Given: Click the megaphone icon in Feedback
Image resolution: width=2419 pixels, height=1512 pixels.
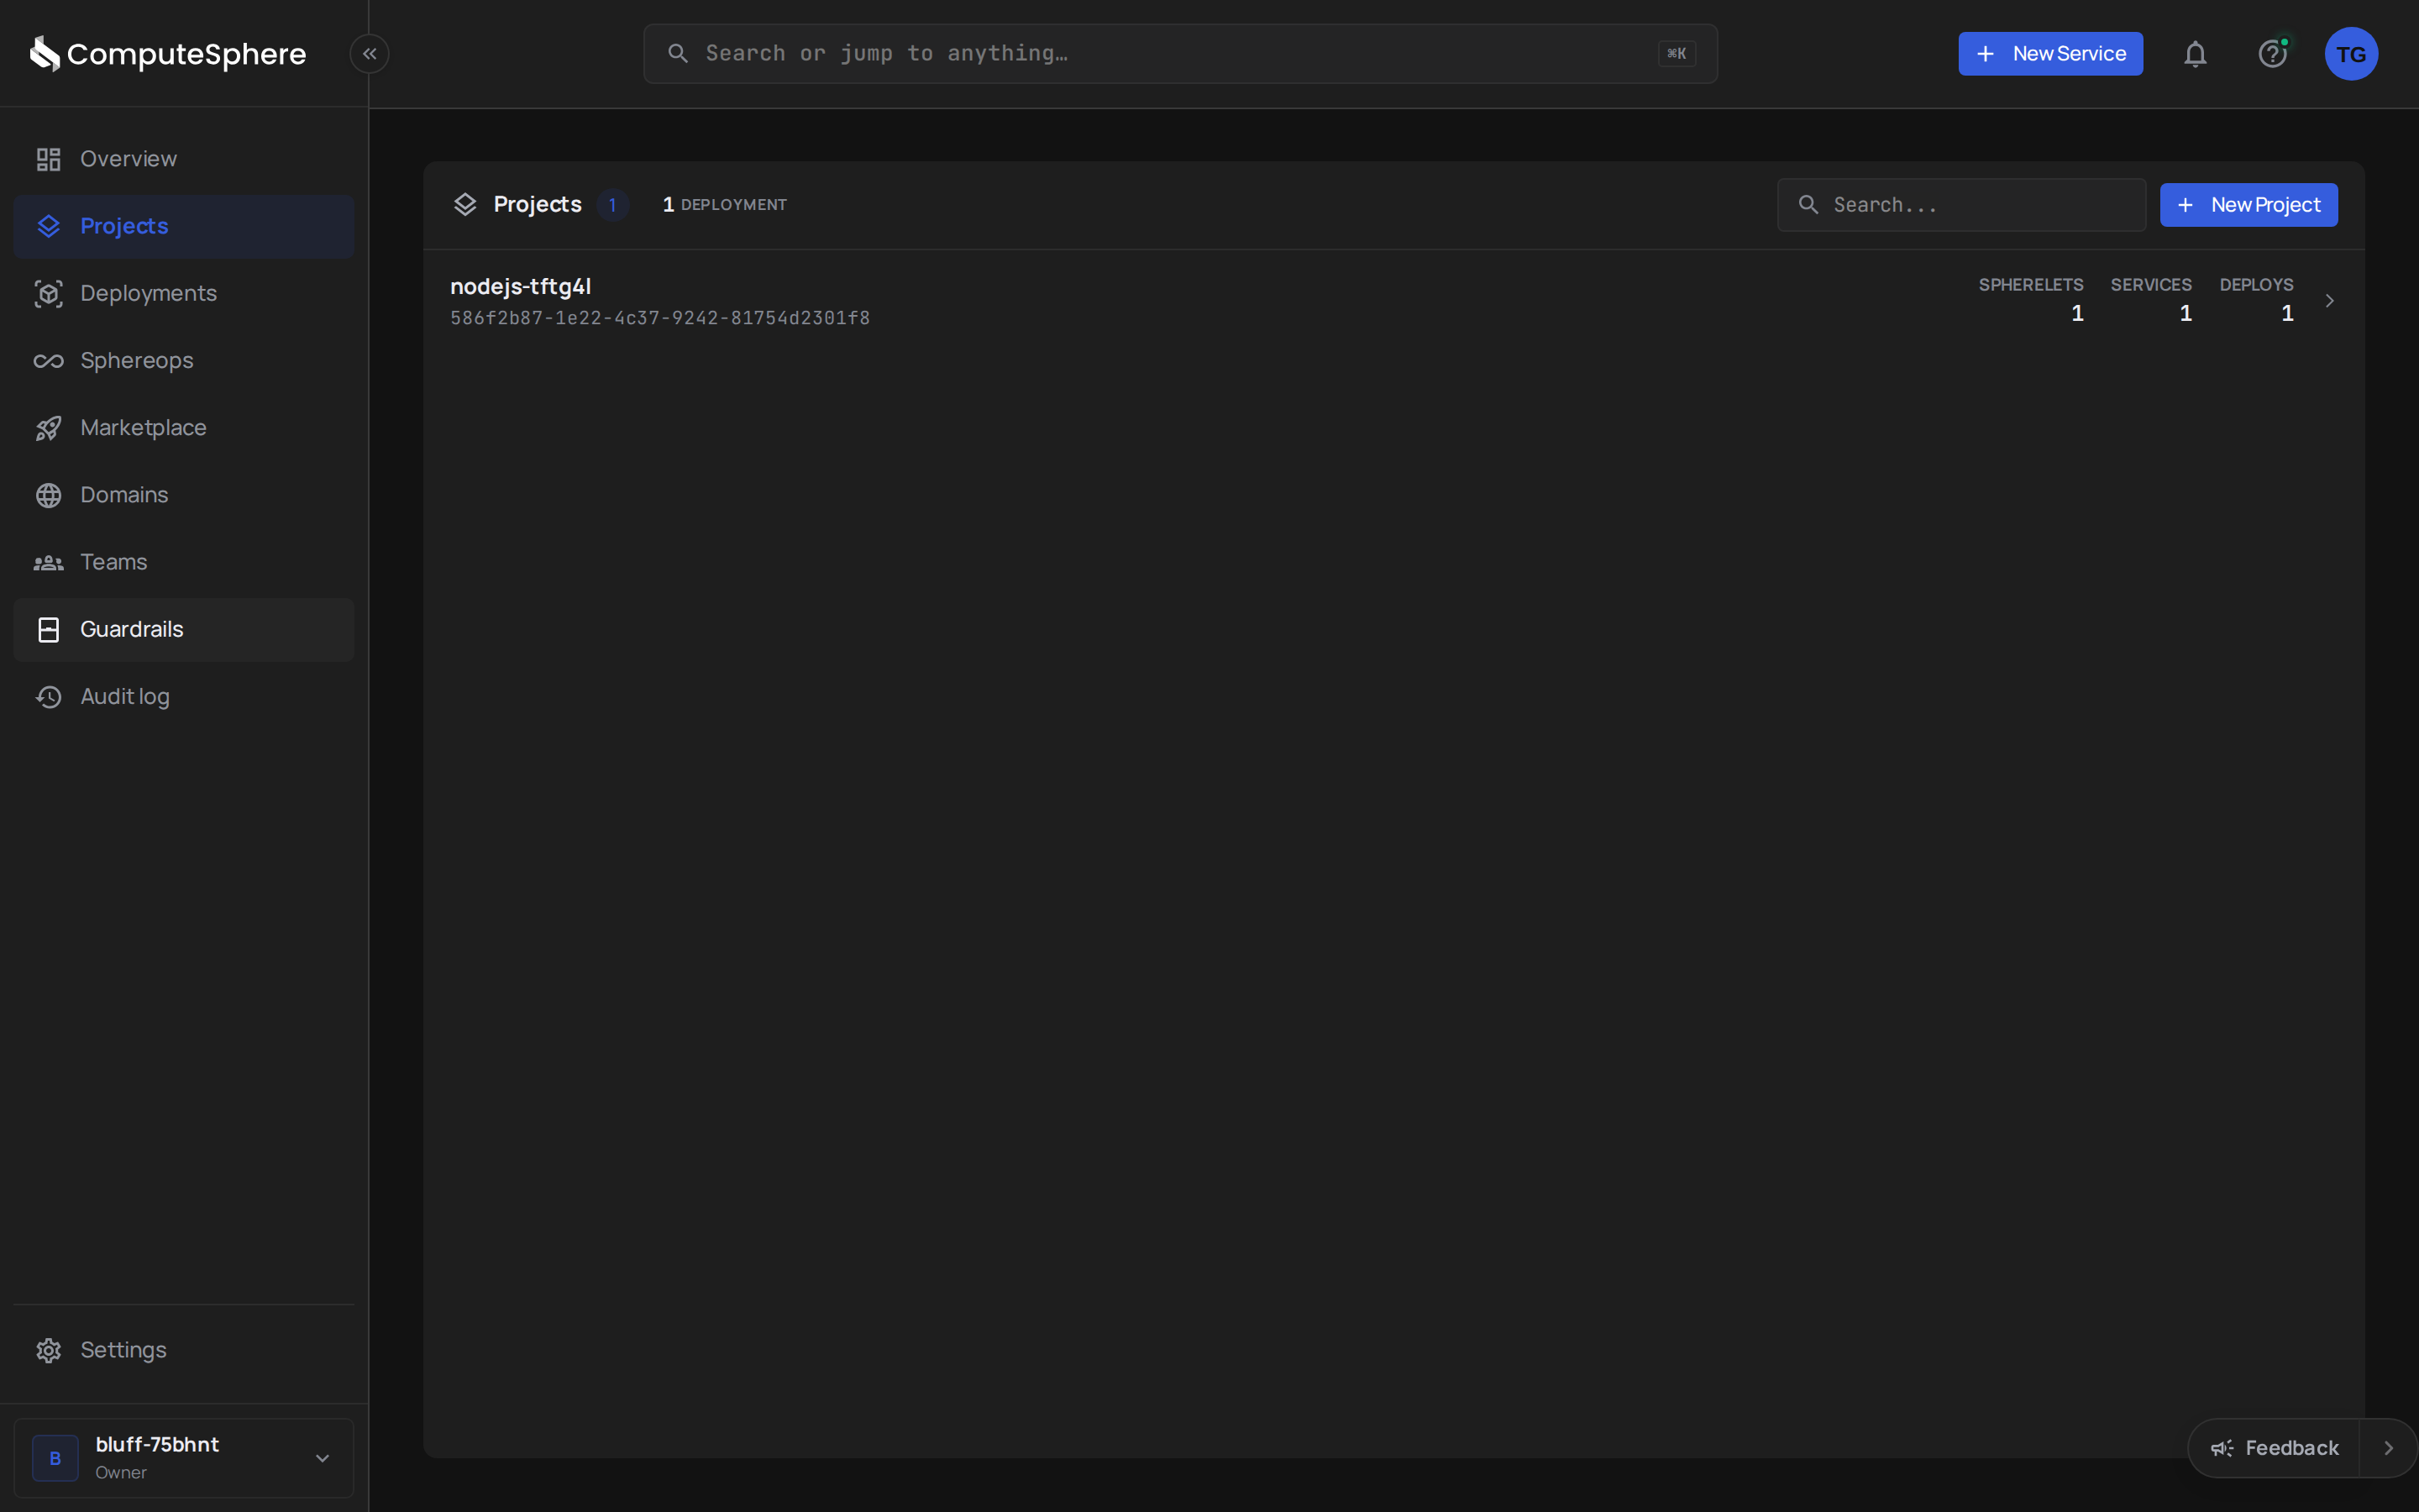Looking at the screenshot, I should tap(2221, 1448).
